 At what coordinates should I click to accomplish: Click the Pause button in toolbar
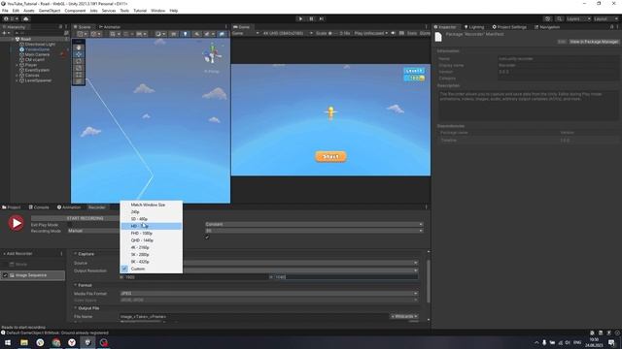point(311,18)
